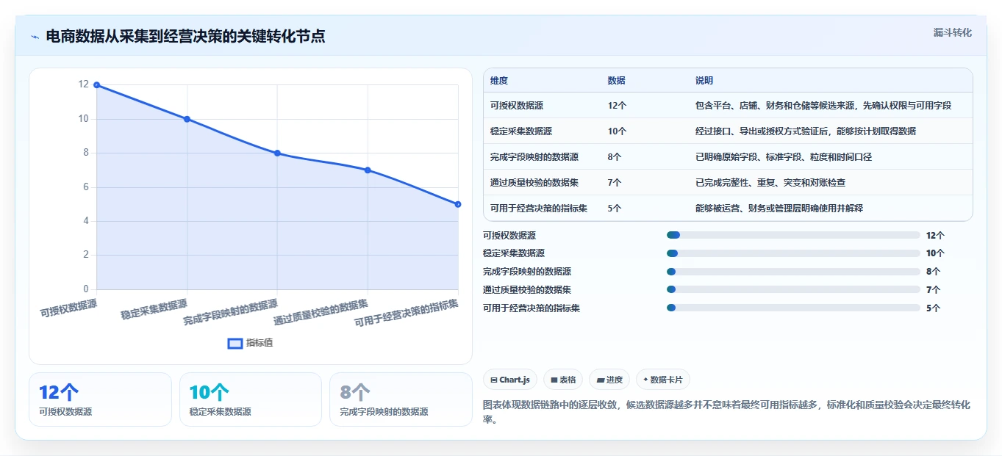Click the 表格 tag

click(x=562, y=380)
